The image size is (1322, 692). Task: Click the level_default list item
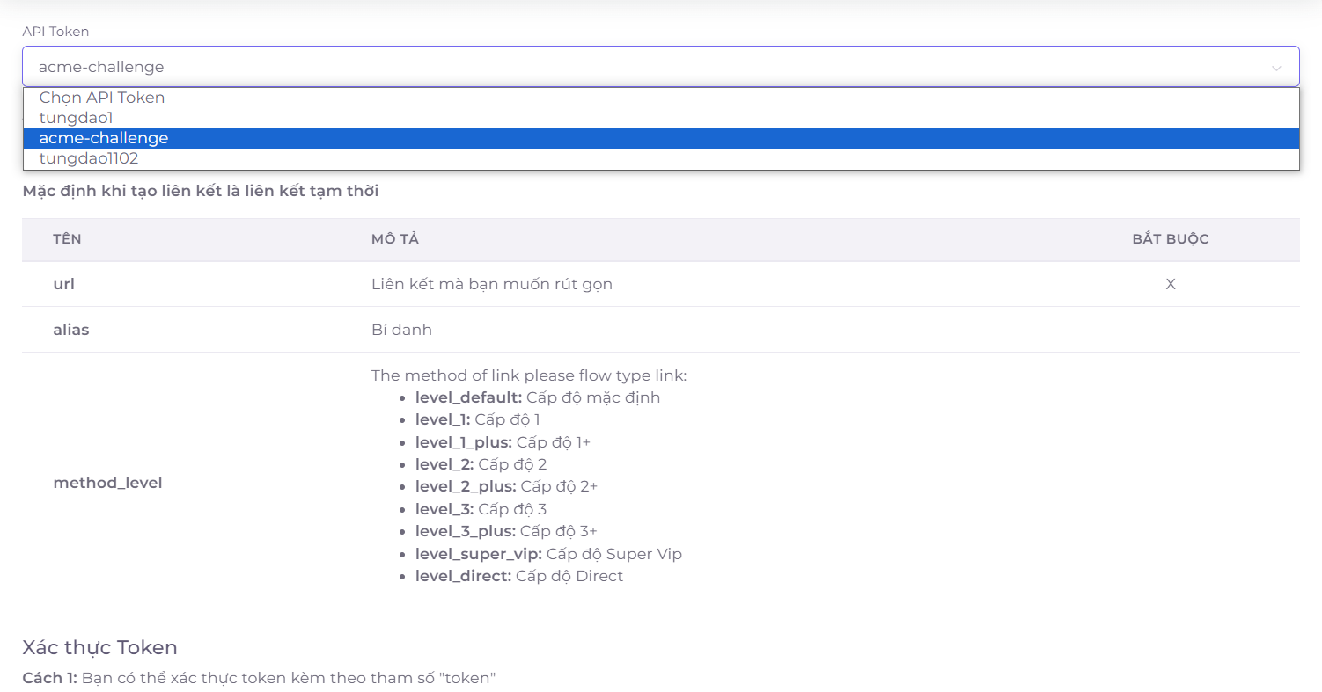537,397
